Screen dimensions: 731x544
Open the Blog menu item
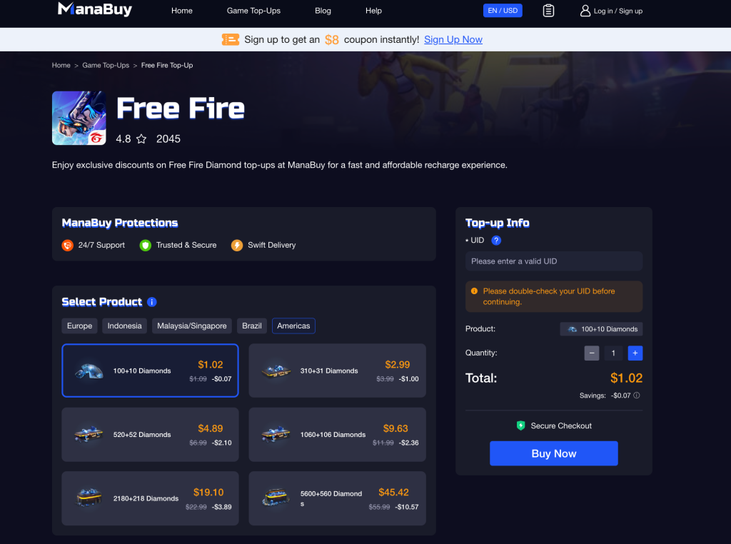[323, 11]
